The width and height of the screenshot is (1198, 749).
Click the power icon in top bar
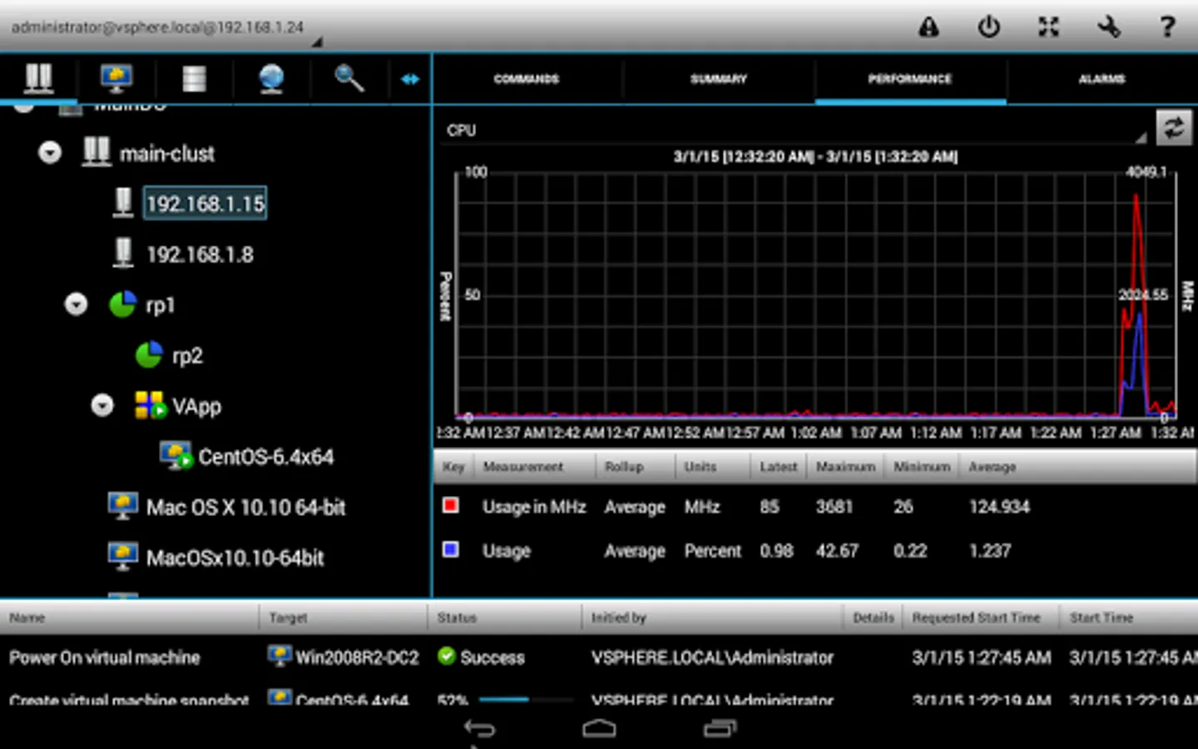pyautogui.click(x=988, y=27)
